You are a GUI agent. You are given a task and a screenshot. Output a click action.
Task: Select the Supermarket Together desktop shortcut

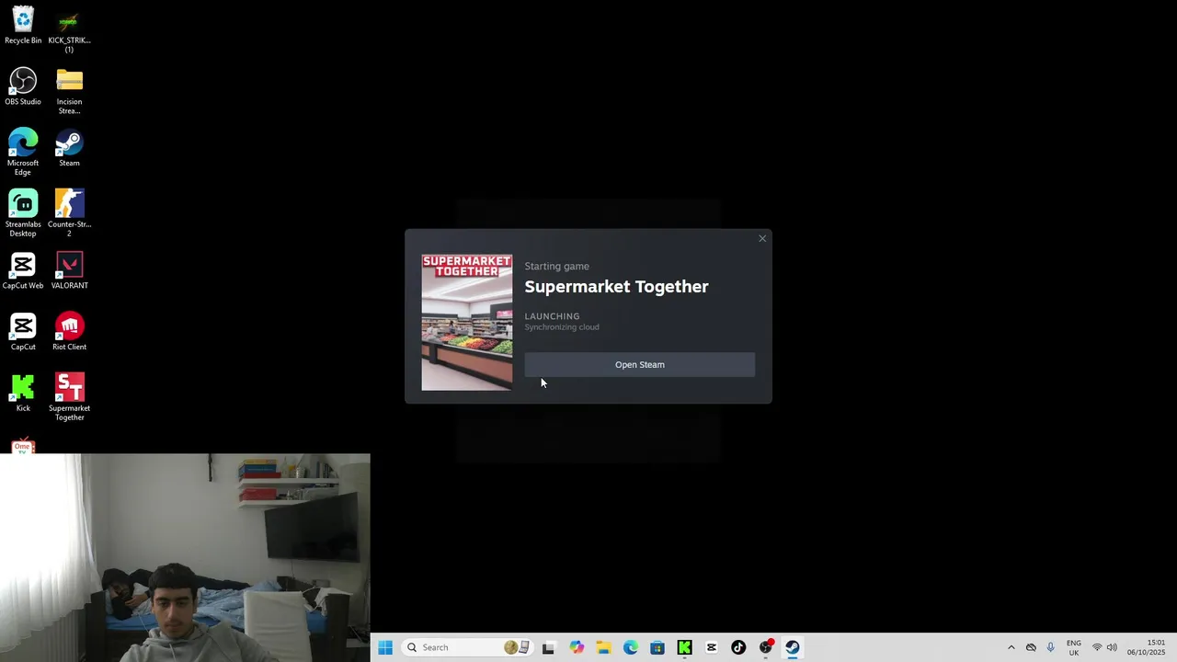pyautogui.click(x=69, y=397)
